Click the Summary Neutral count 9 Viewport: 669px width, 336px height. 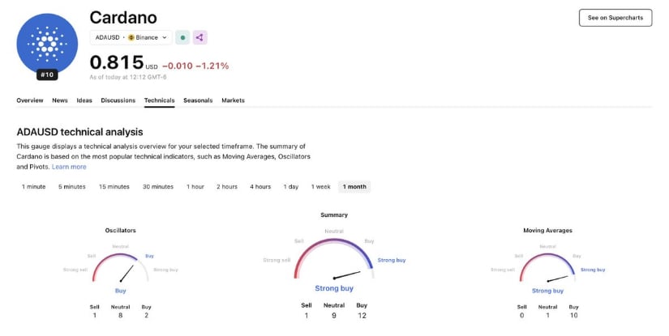(334, 316)
